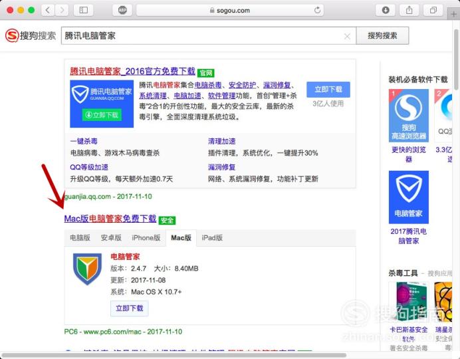Open the ABP adblock extension icon
The width and height of the screenshot is (460, 359).
coord(122,10)
